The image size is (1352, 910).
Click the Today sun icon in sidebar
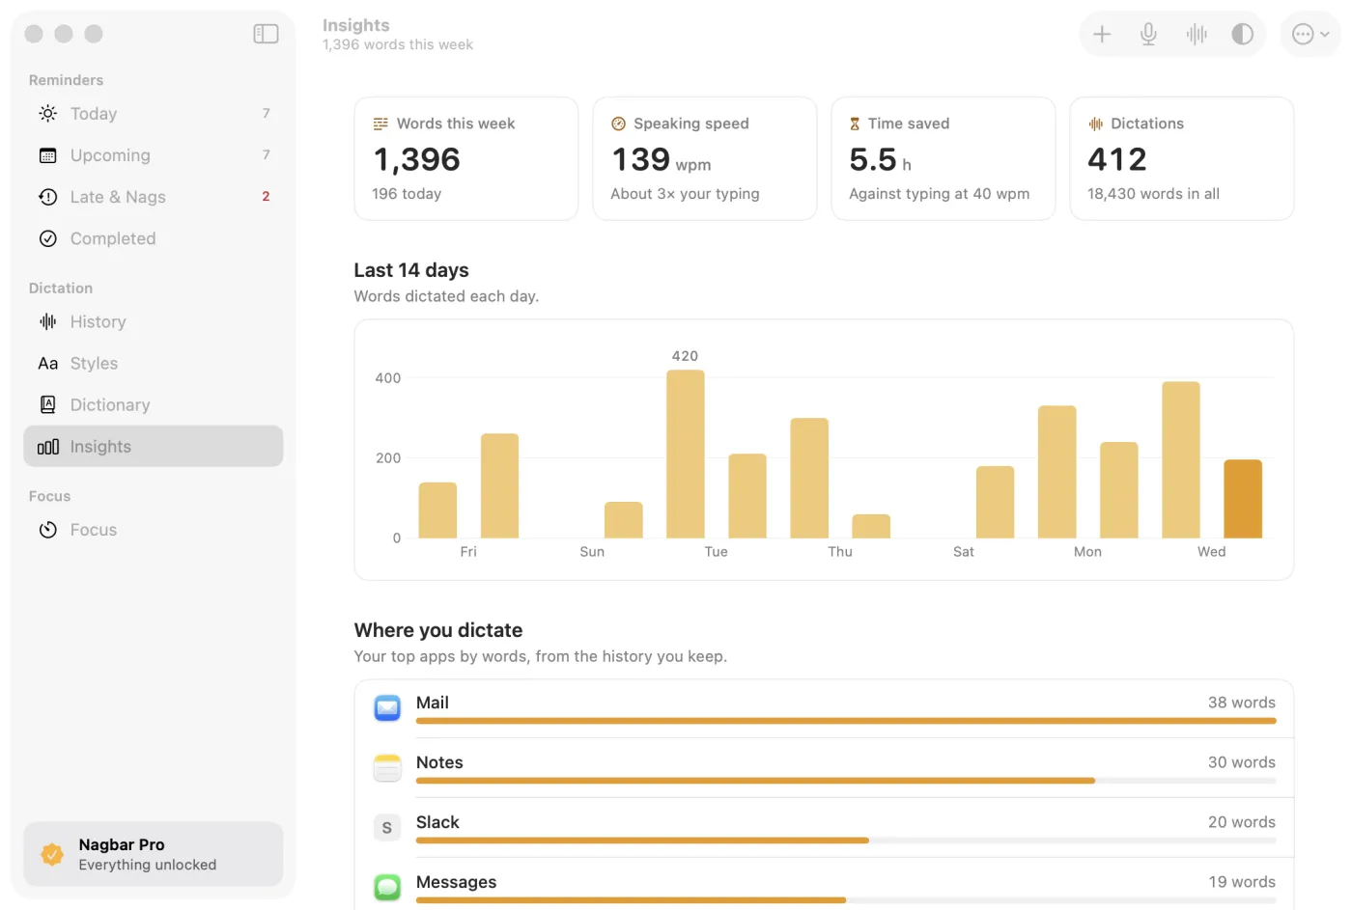click(x=47, y=114)
